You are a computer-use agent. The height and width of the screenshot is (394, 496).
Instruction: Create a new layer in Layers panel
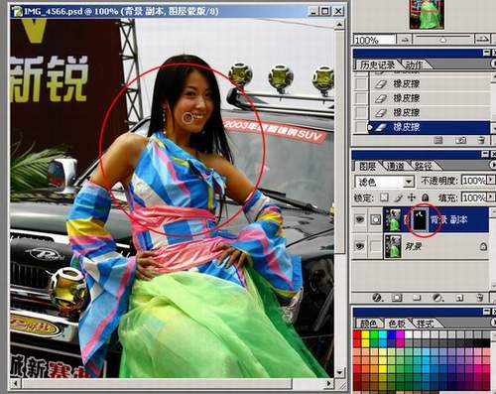pos(459,298)
